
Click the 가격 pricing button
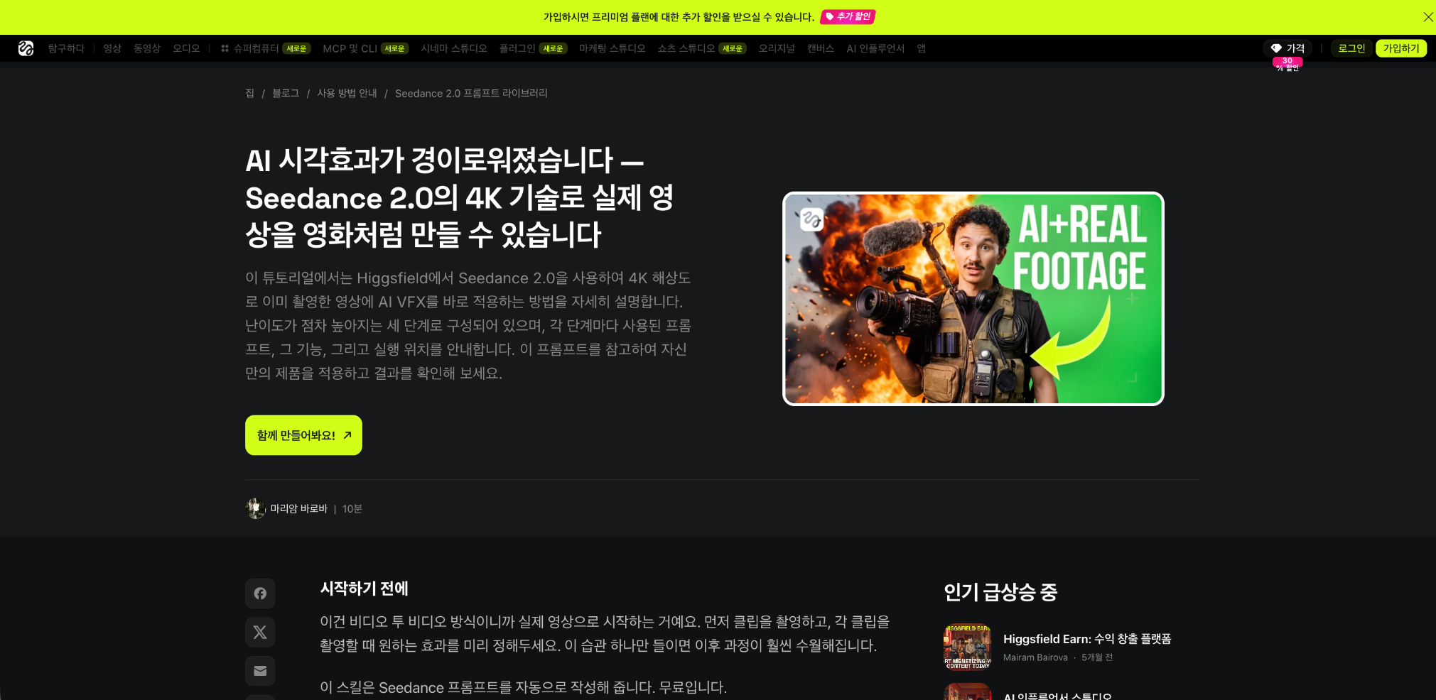(x=1287, y=48)
